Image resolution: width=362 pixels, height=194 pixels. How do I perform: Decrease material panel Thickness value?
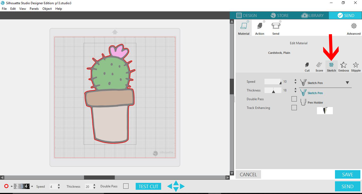coord(295,92)
